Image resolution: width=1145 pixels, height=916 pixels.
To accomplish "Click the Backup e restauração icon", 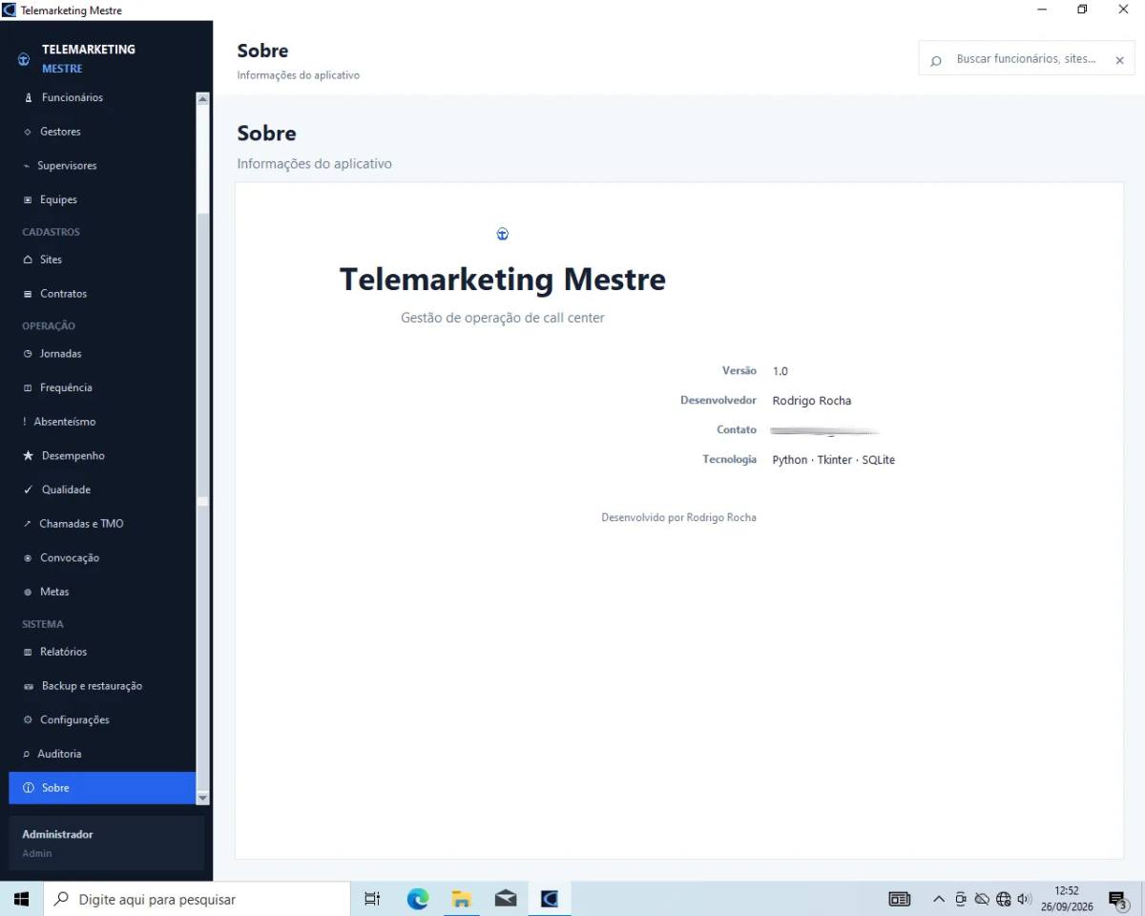I will (x=29, y=687).
